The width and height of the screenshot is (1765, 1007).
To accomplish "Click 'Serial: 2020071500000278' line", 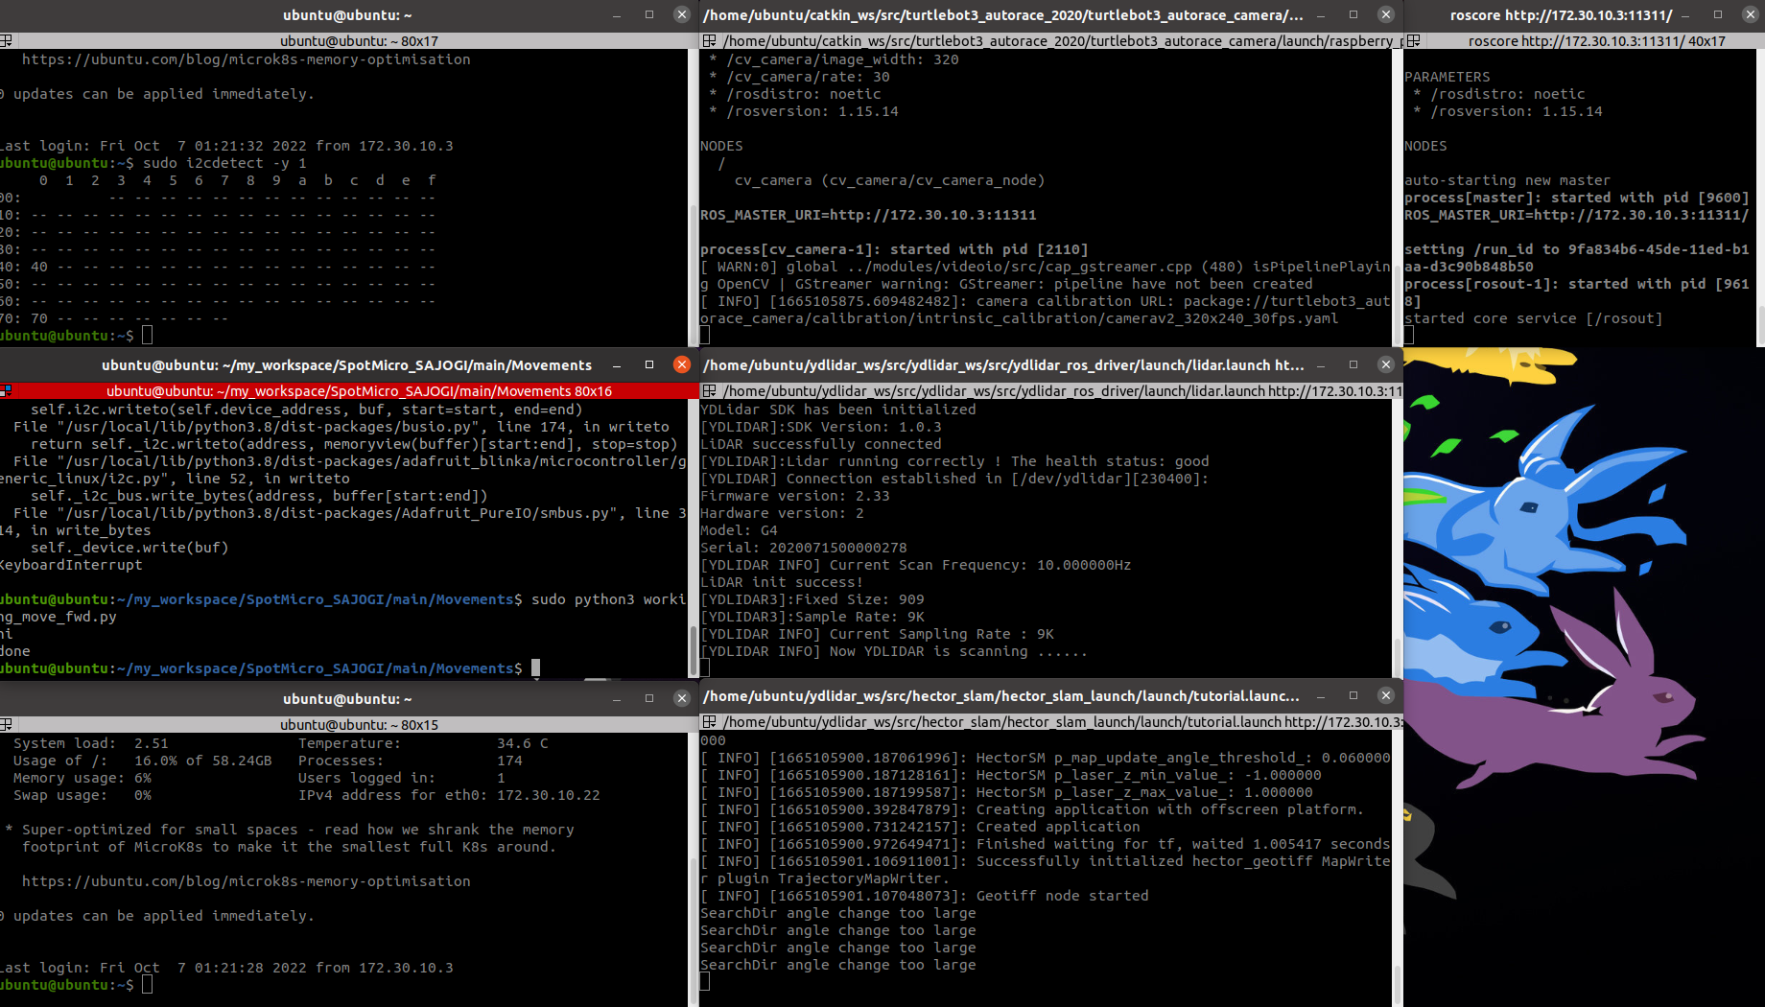I will click(804, 548).
